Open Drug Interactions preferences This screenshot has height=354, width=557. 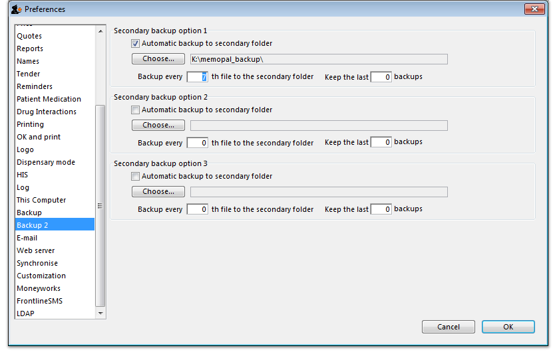click(x=47, y=112)
